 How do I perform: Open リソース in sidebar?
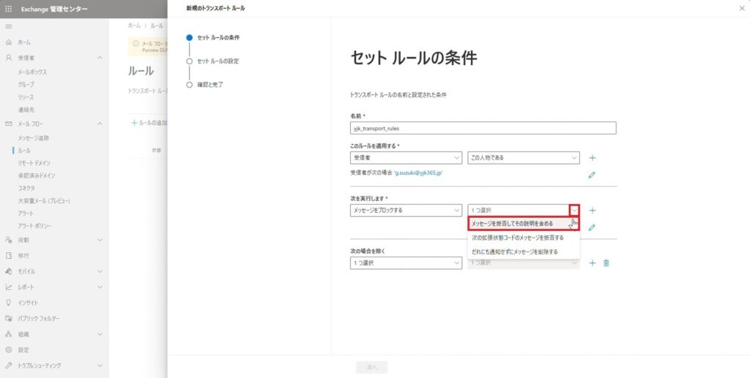[x=26, y=97]
